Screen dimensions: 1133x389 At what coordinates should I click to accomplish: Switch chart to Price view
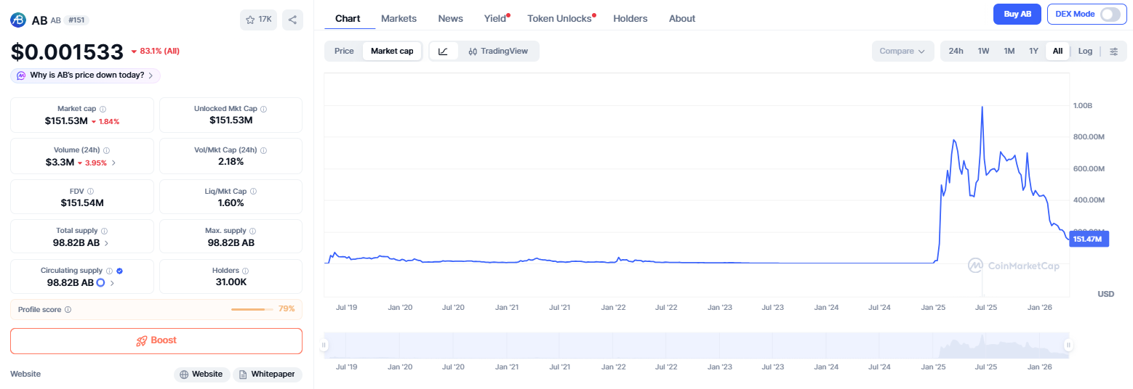344,51
